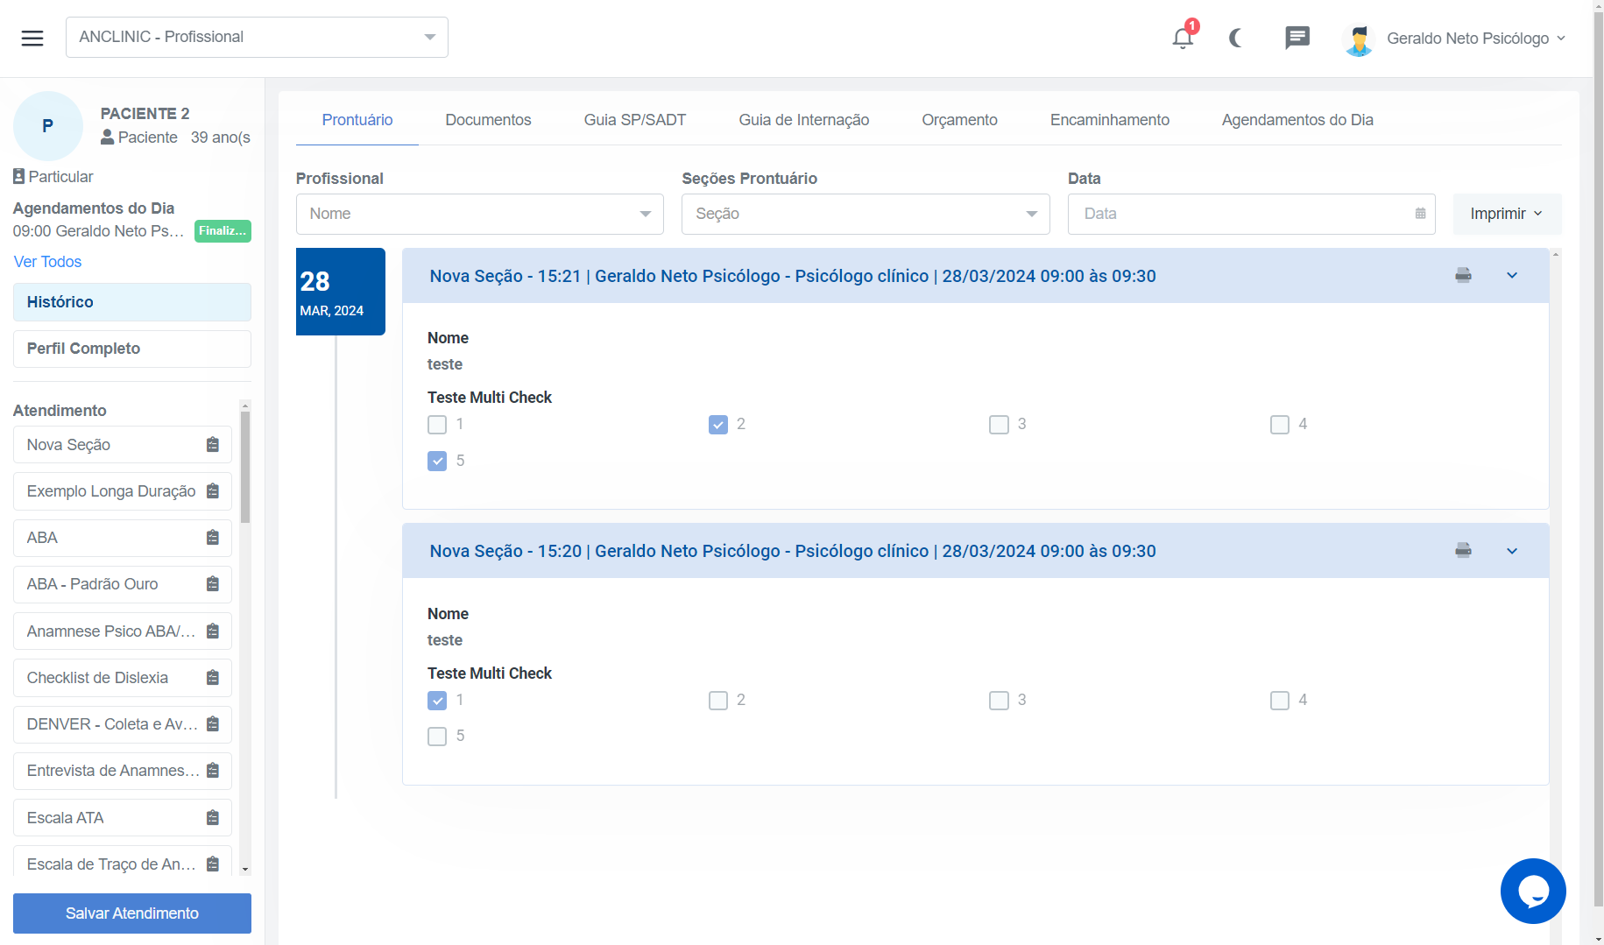Toggle checkbox 4 in 15:20 section
Screen dimensions: 1604x945
click(x=1280, y=701)
